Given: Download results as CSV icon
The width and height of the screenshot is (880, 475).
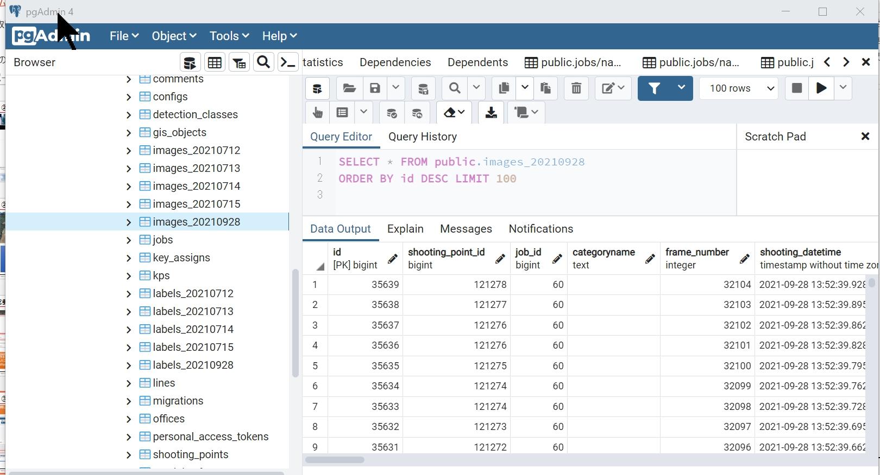Looking at the screenshot, I should click(491, 112).
